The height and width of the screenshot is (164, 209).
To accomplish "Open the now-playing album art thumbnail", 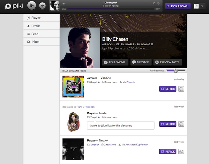I will (55, 6).
